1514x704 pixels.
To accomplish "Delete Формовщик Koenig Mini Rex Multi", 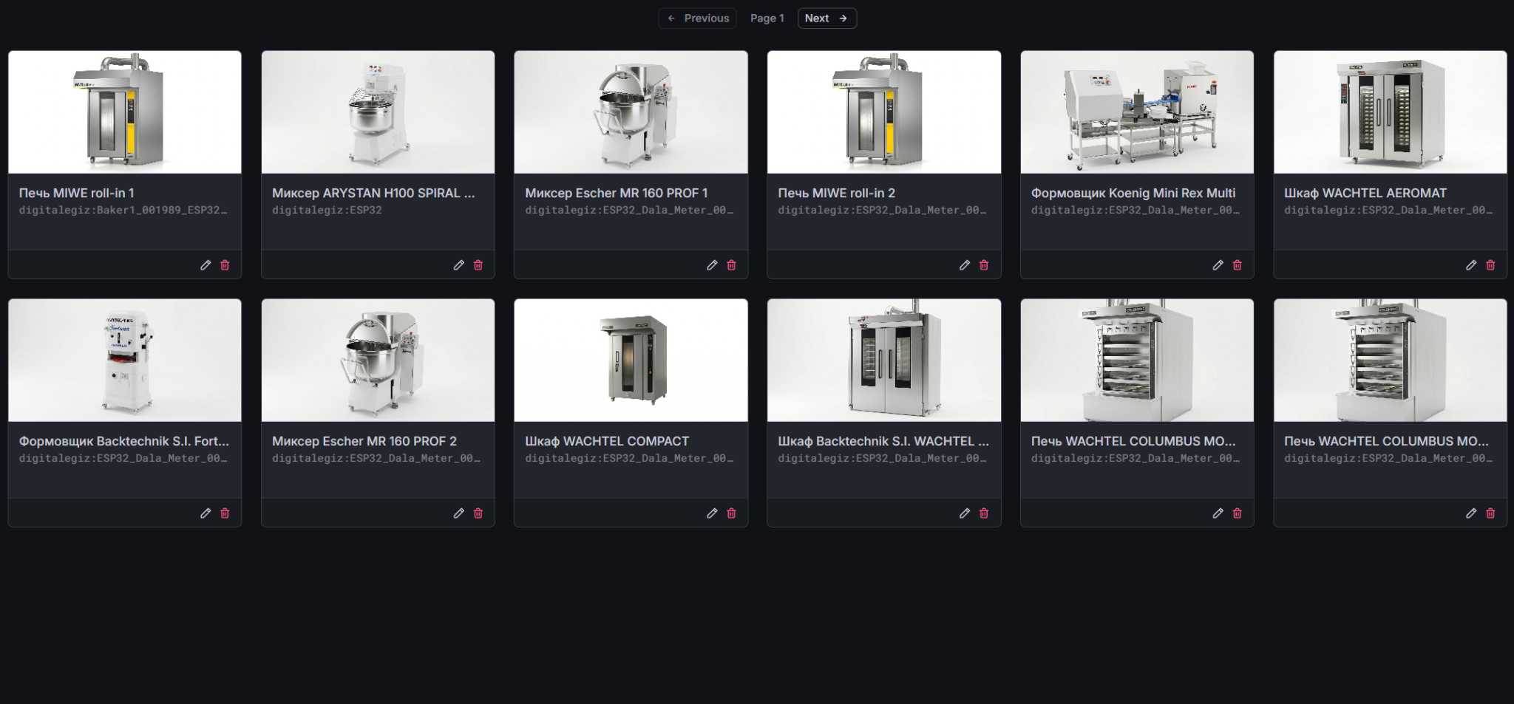I will coord(1237,265).
